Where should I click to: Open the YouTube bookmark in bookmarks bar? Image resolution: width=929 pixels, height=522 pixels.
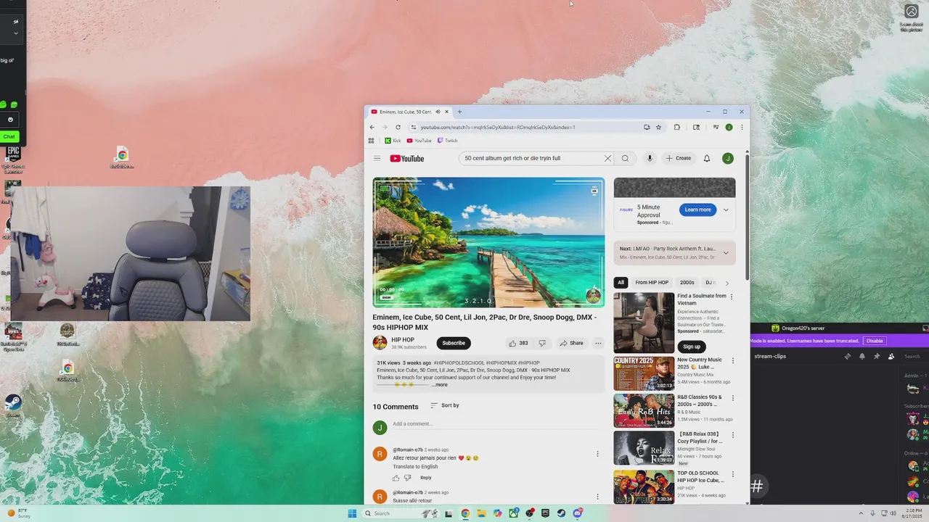coord(419,141)
